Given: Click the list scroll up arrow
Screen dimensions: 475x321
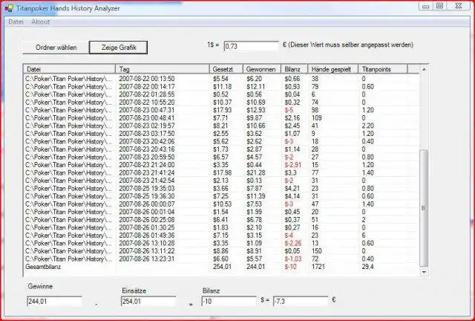Looking at the screenshot, I should click(424, 70).
